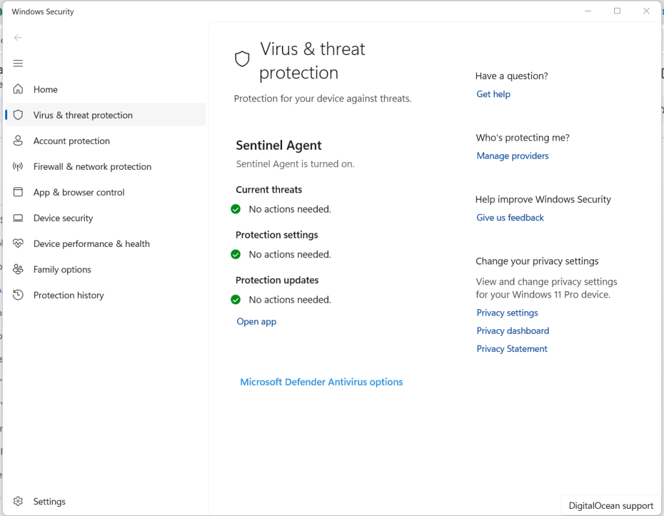Expand the hamburger navigation menu
The image size is (664, 516).
[x=18, y=64]
